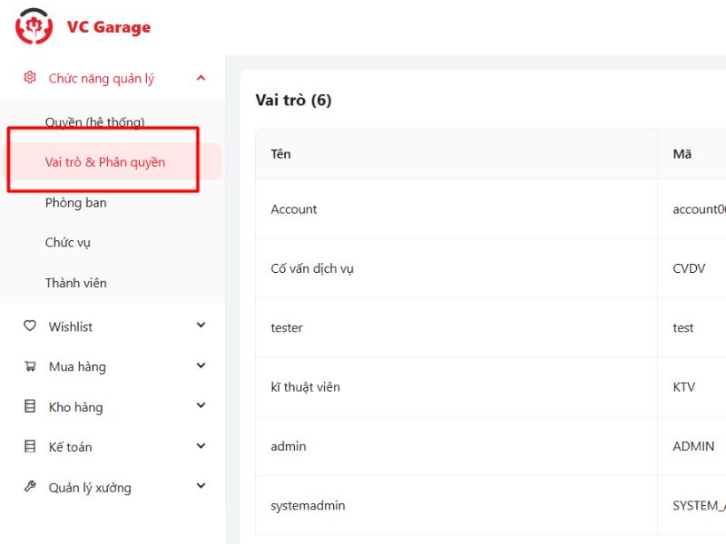Expand the Mua hàng menu chevron
Screen dimensions: 726x544
click(201, 366)
